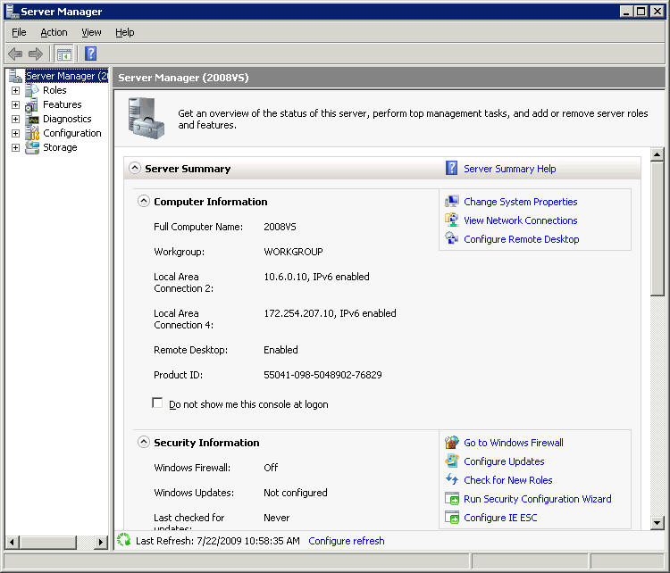Click Configure Remote Desktop link
The height and width of the screenshot is (573, 670).
pyautogui.click(x=522, y=239)
